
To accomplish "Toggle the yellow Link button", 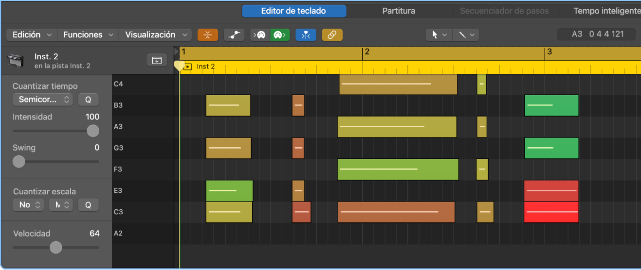I will tap(332, 35).
